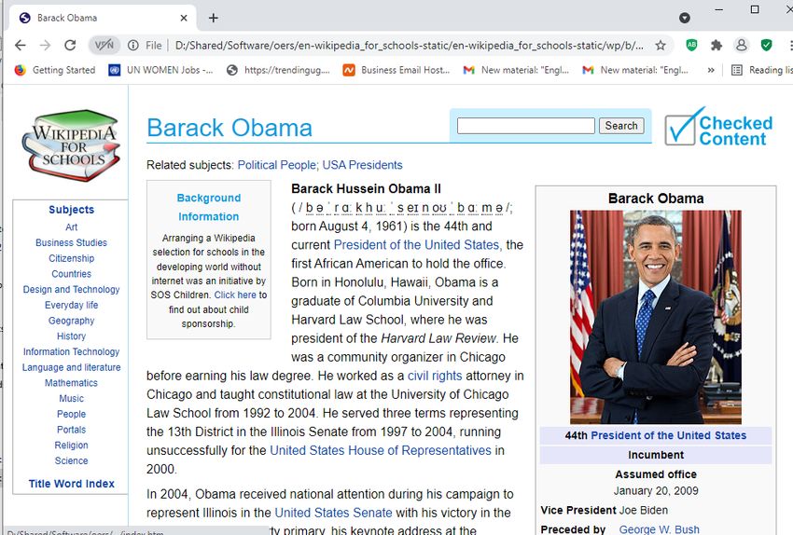Go back with the browser back arrow
This screenshot has width=793, height=535.
coord(21,46)
